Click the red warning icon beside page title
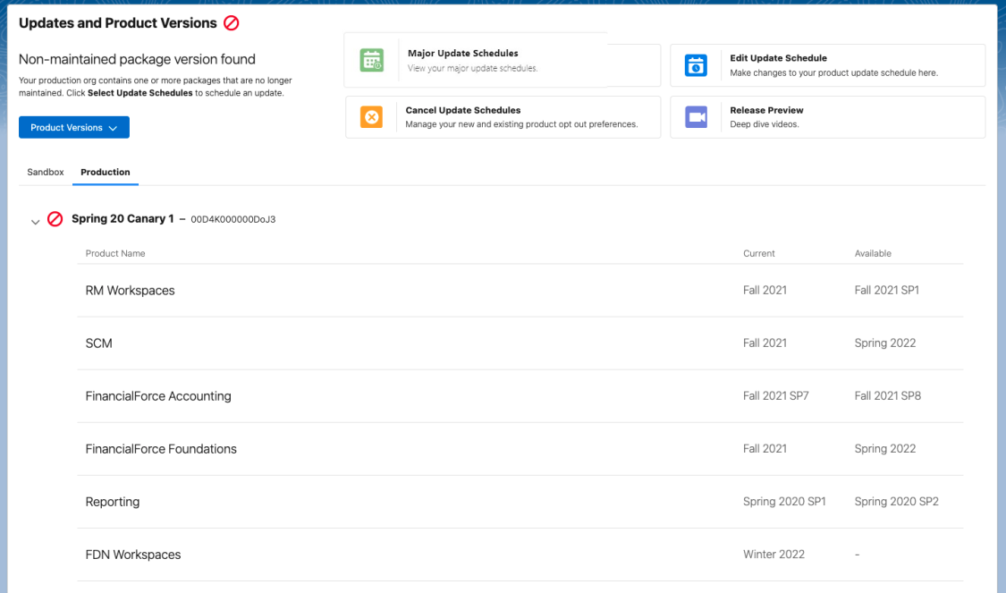Screen dimensions: 1006x593 point(232,23)
